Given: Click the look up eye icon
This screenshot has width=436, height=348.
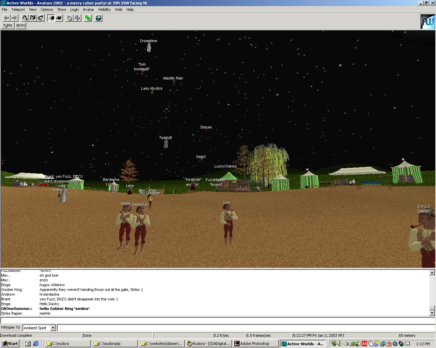Looking at the screenshot, I should [25, 18].
